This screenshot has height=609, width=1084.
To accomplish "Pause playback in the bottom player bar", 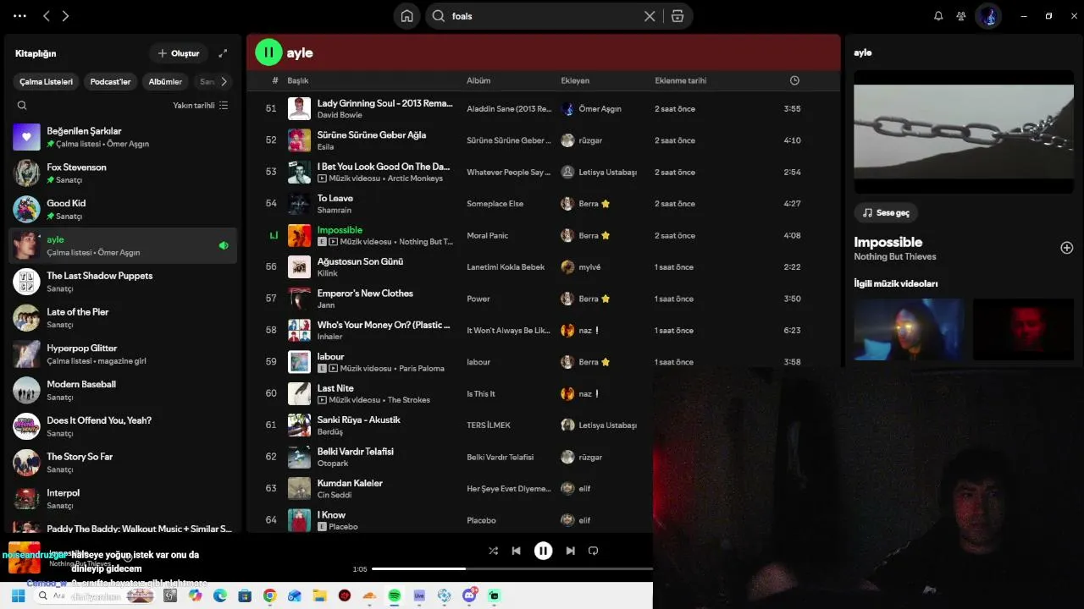I will 543,551.
